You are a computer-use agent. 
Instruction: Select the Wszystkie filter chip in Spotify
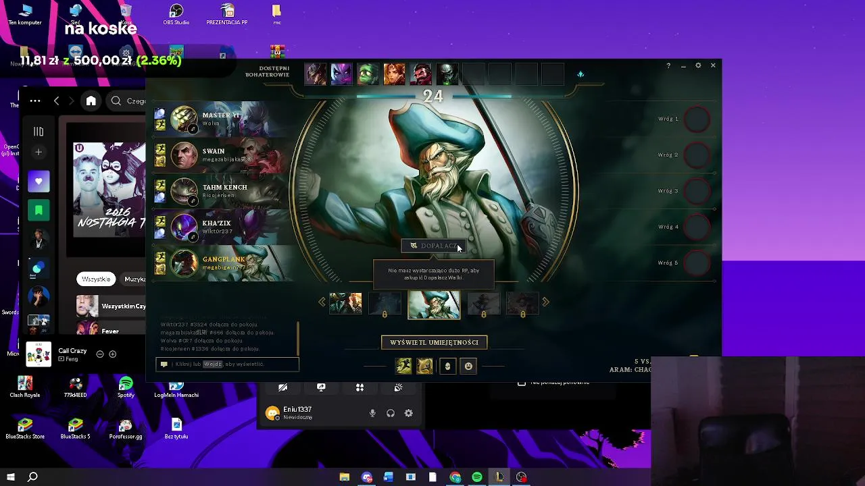[96, 279]
